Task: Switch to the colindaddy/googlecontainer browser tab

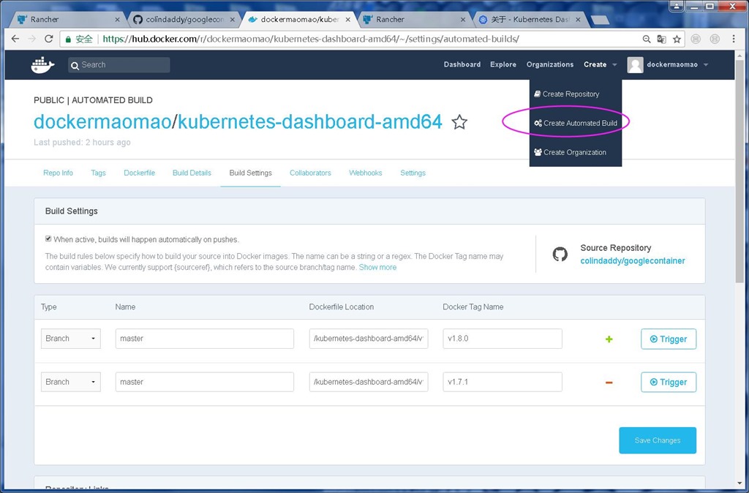Action: [184, 20]
